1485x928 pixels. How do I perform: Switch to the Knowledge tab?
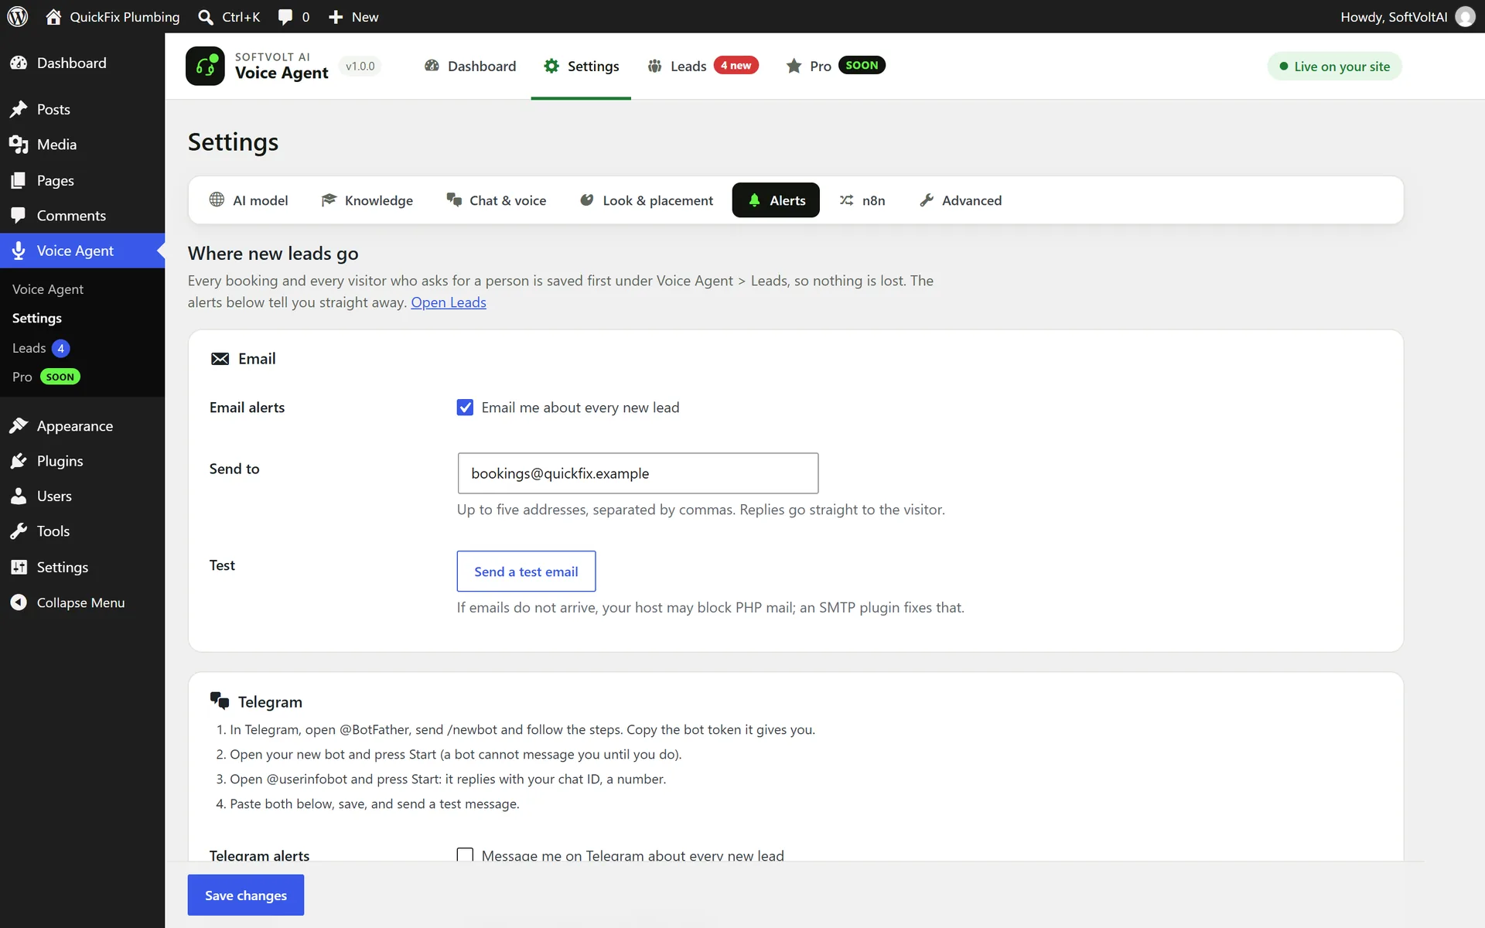pyautogui.click(x=367, y=200)
